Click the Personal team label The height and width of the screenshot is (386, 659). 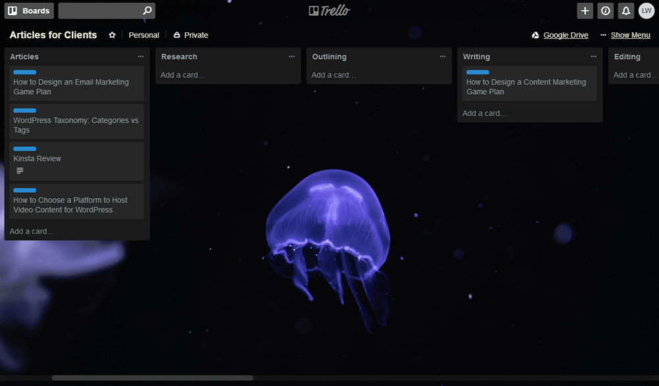click(144, 35)
